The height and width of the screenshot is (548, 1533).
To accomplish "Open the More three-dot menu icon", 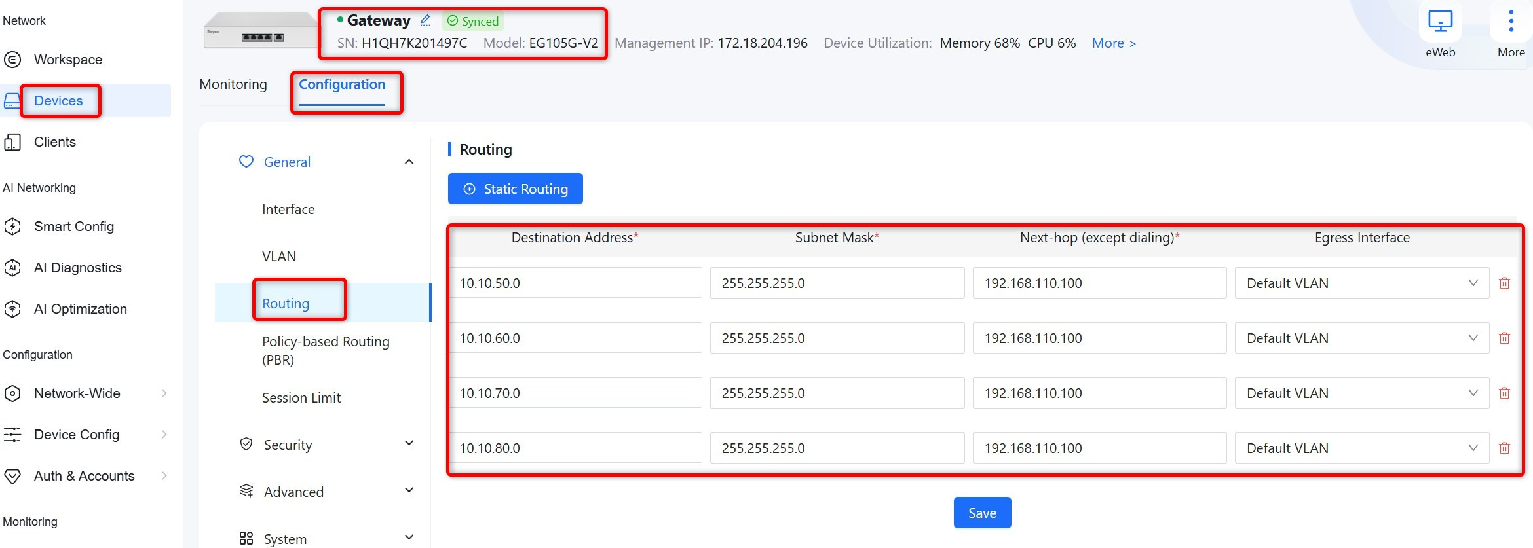I will (1511, 22).
